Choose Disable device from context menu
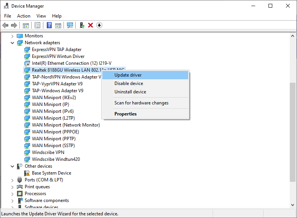Viewport: 297px width, 218px height. pos(145,83)
